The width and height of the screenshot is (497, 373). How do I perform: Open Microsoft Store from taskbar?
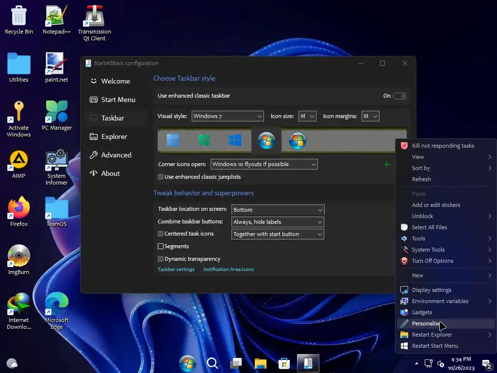coord(284,363)
